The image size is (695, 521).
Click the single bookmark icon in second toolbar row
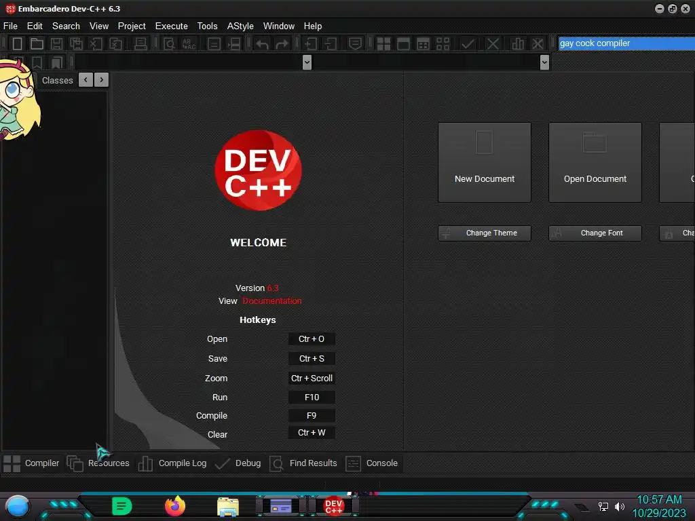point(37,62)
